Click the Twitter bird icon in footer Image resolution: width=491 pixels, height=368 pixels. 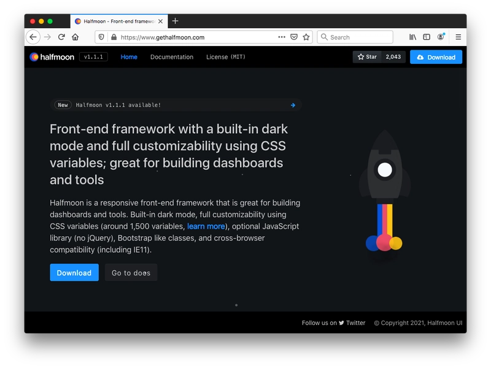point(341,323)
